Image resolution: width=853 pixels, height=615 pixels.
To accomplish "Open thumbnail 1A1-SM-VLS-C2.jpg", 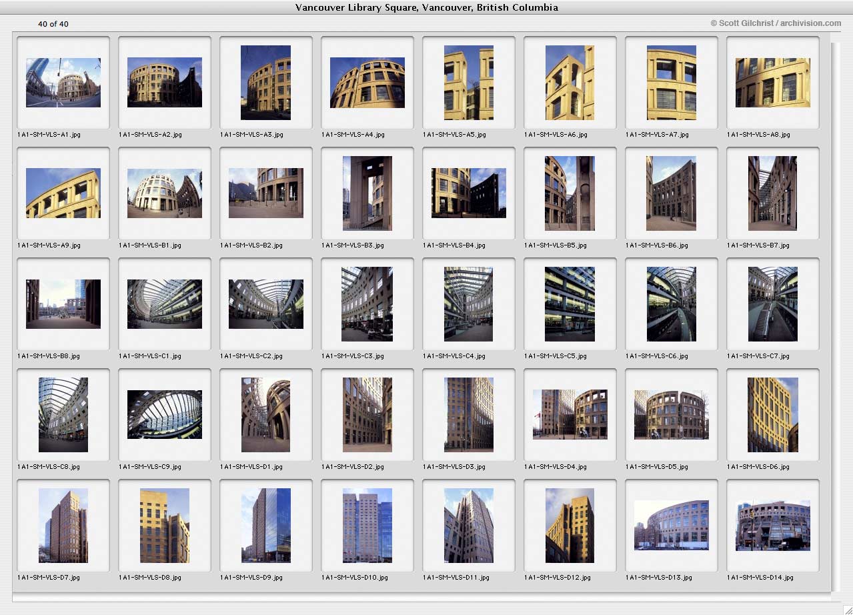I will point(266,304).
